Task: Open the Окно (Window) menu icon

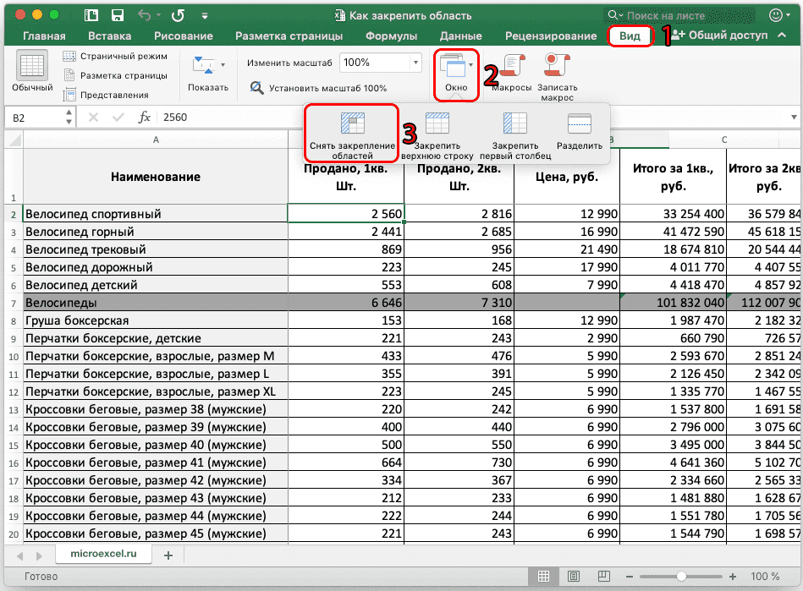Action: [454, 66]
